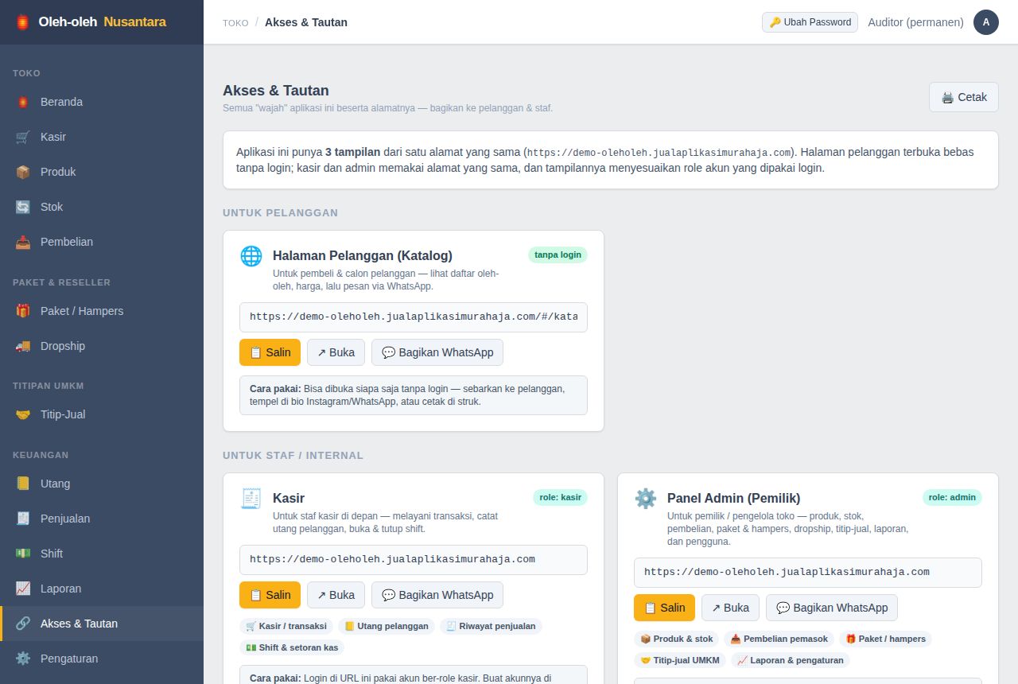The height and width of the screenshot is (684, 1018).
Task: Click the Katalog URL field
Action: (x=414, y=317)
